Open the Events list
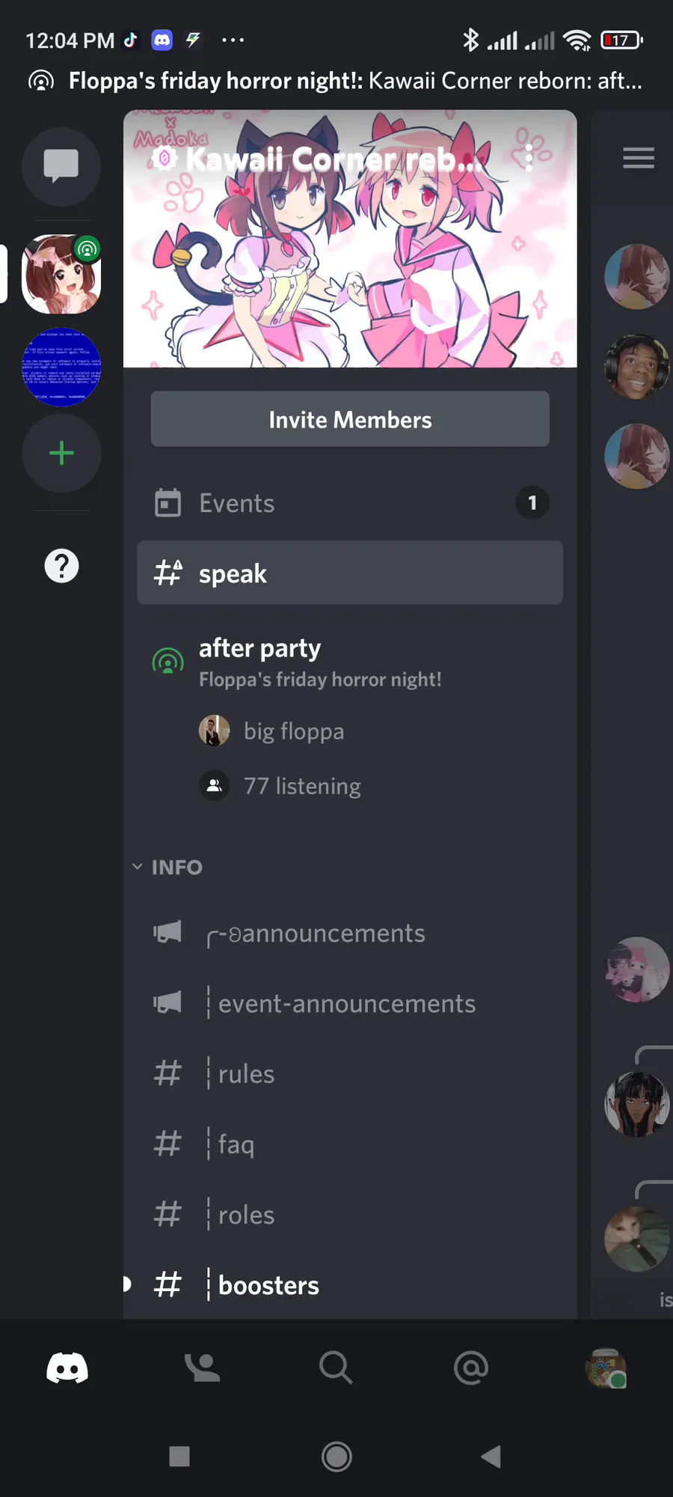This screenshot has height=1497, width=673. coord(350,503)
